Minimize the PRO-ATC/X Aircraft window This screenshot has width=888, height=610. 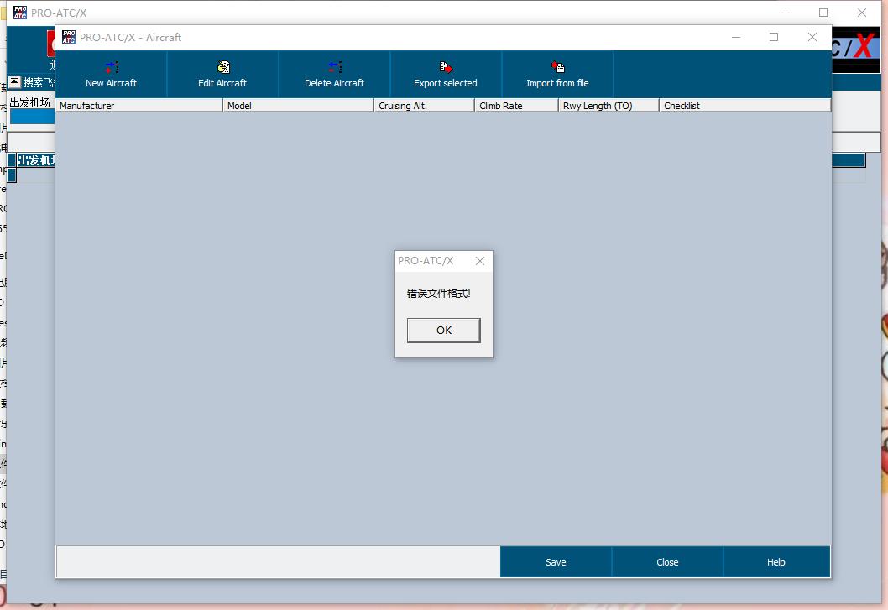736,38
